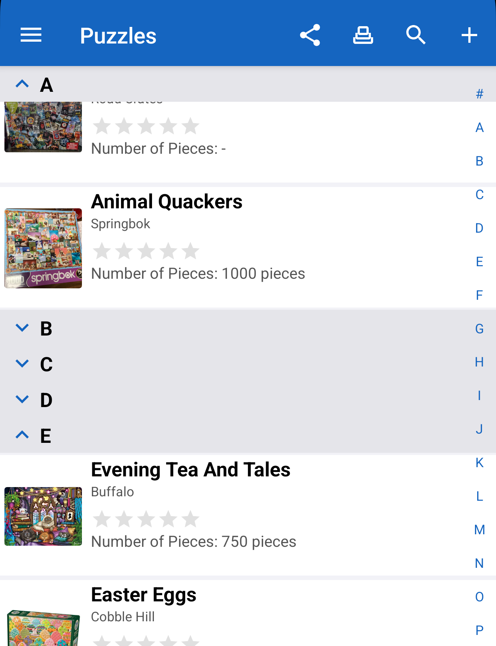Jump to # in alphabet index
Image resolution: width=496 pixels, height=646 pixels.
(x=479, y=94)
